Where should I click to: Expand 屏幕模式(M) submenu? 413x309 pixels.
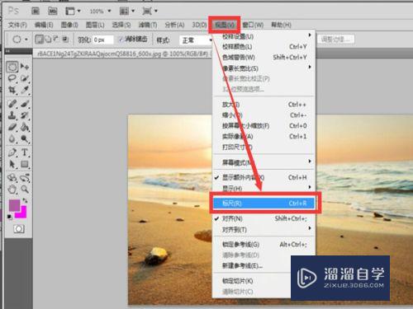coord(263,162)
